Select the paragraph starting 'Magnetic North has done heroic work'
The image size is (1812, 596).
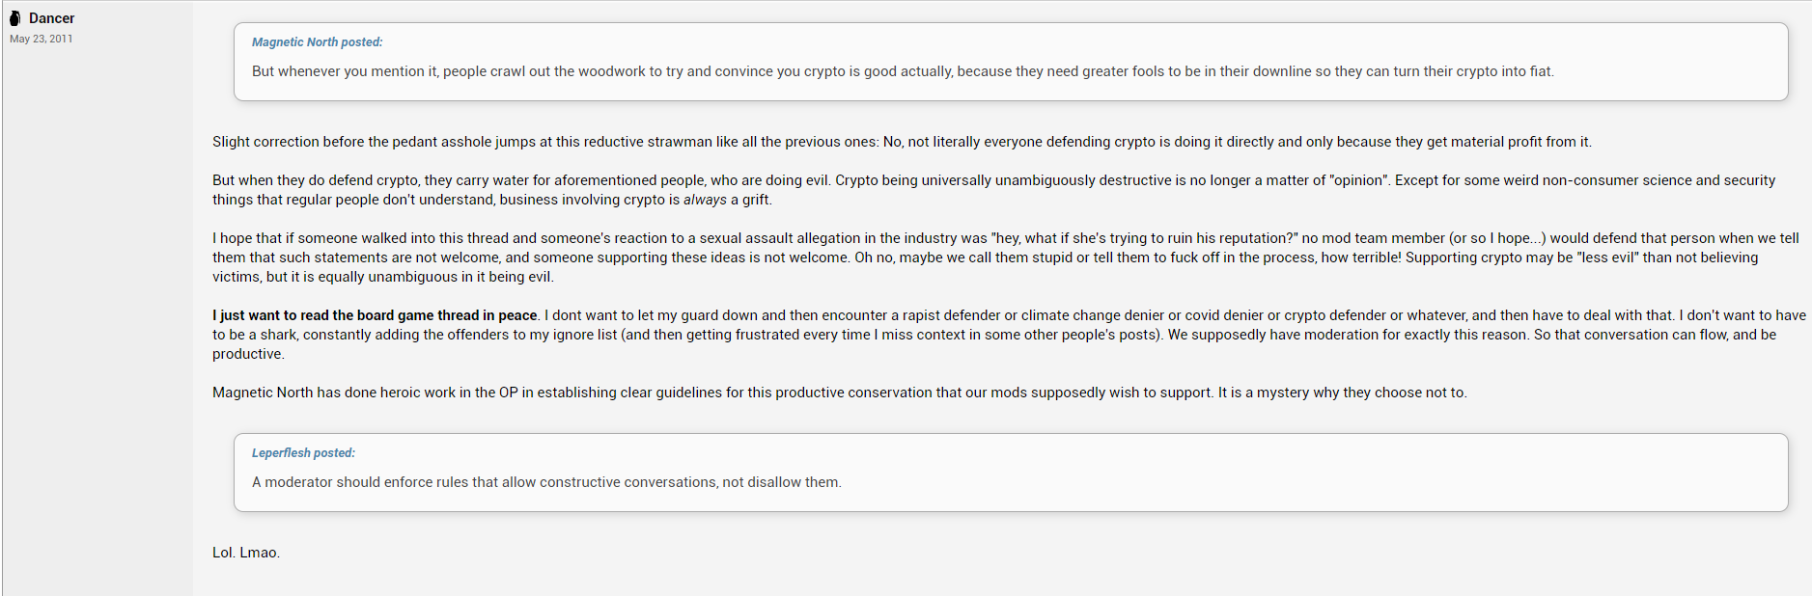point(840,393)
